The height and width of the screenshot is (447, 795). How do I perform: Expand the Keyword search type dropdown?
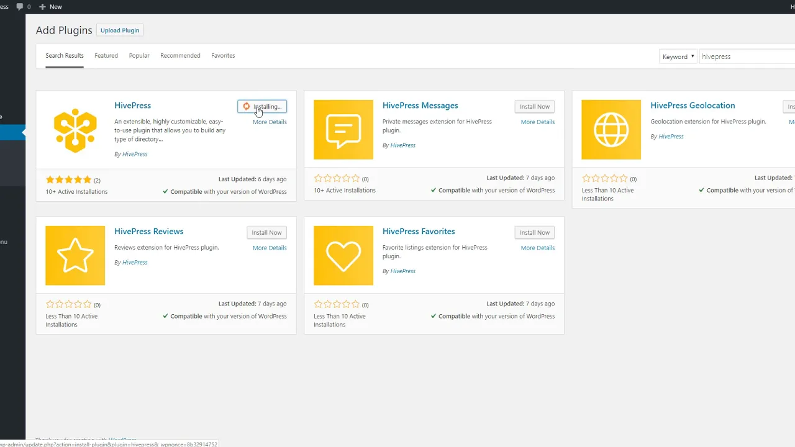point(678,56)
